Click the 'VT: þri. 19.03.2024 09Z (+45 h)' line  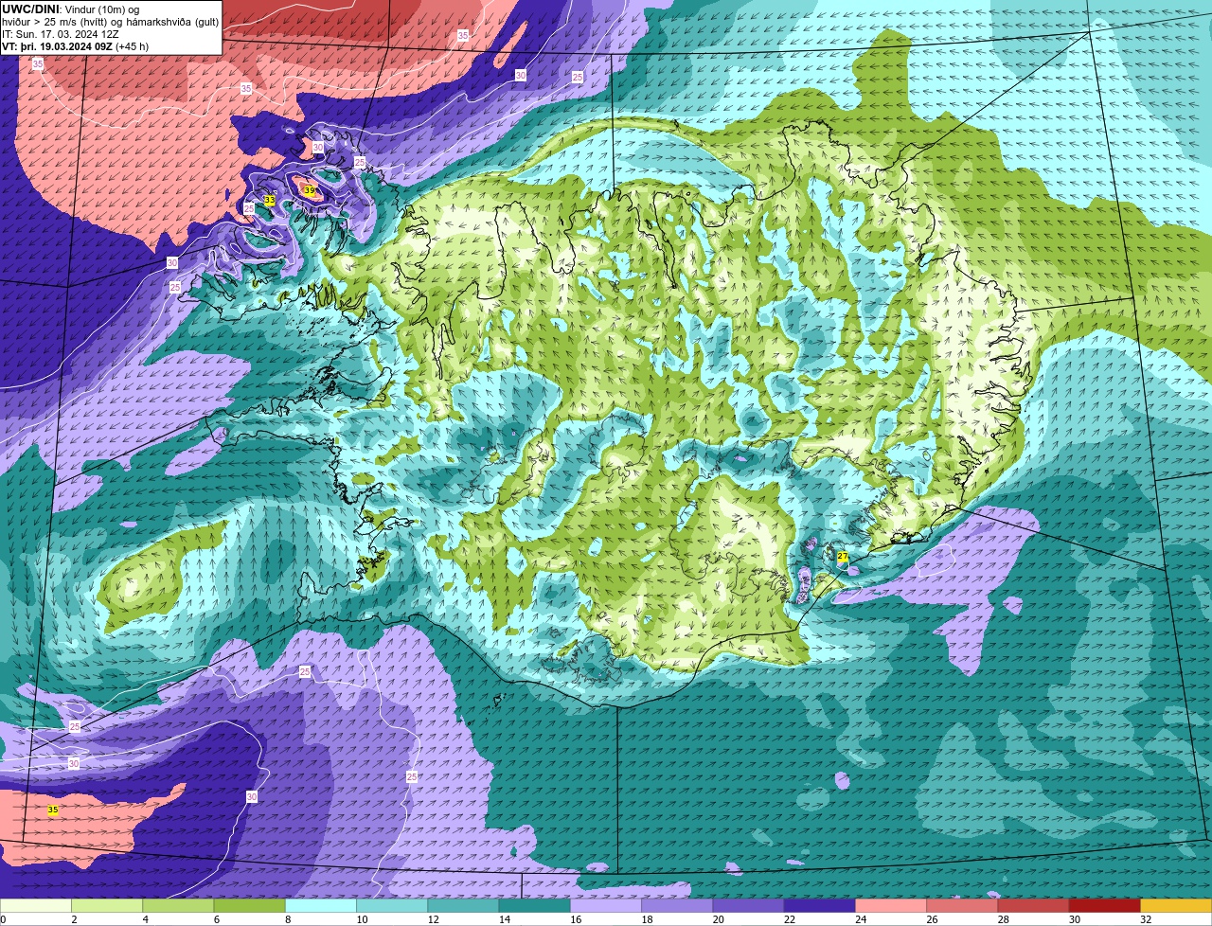click(x=75, y=46)
